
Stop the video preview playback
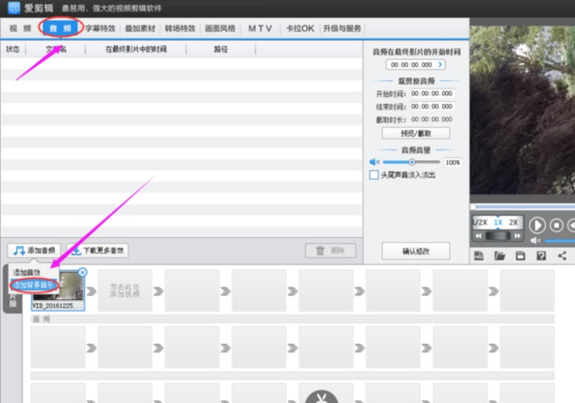point(556,226)
